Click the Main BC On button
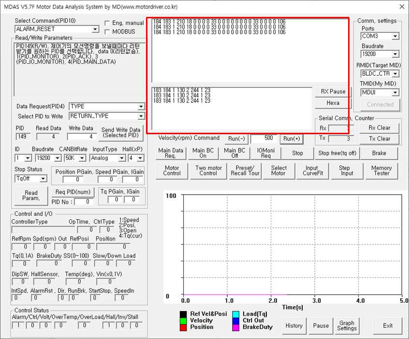Image resolution: width=409 pixels, height=339 pixels. pos(203,153)
